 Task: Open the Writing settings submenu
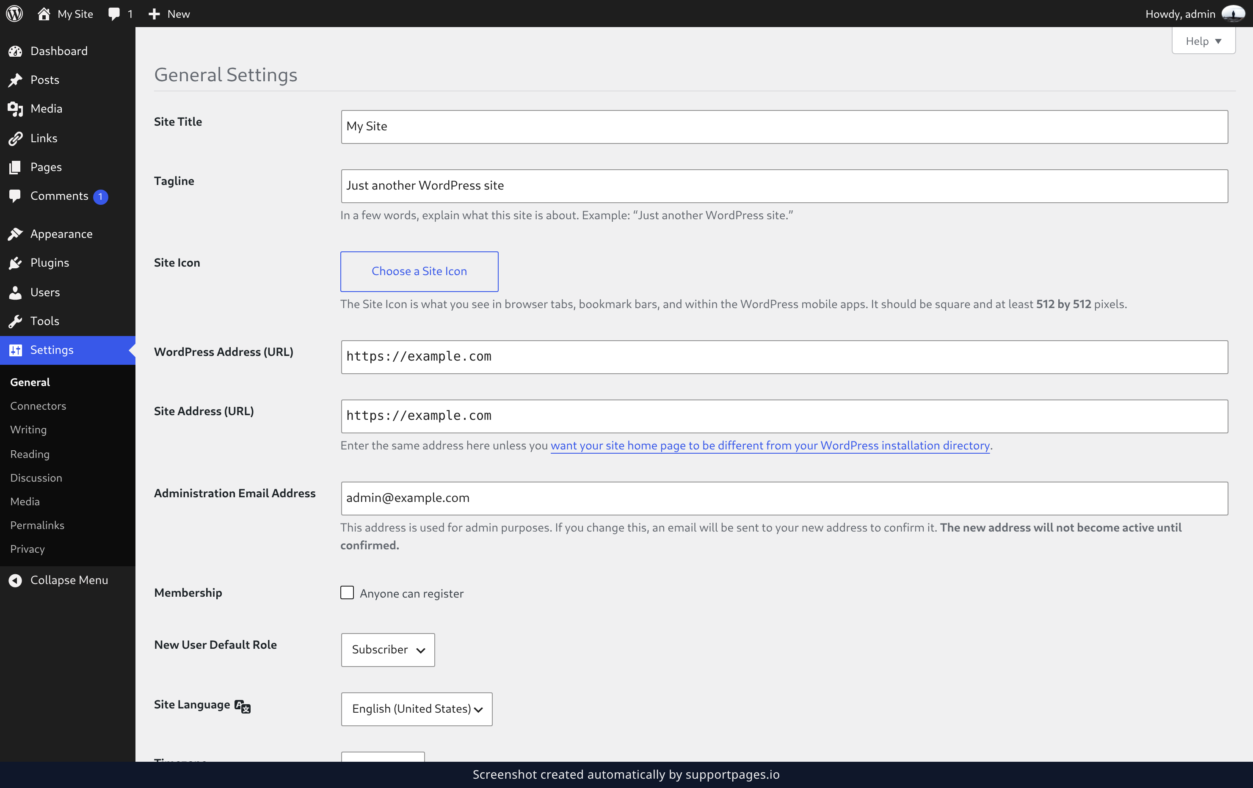point(29,430)
